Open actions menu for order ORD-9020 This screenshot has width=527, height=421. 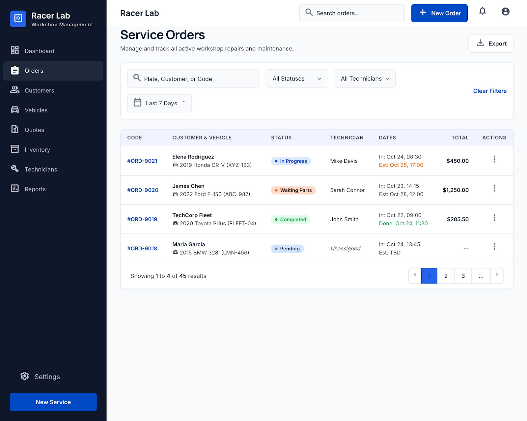494,188
